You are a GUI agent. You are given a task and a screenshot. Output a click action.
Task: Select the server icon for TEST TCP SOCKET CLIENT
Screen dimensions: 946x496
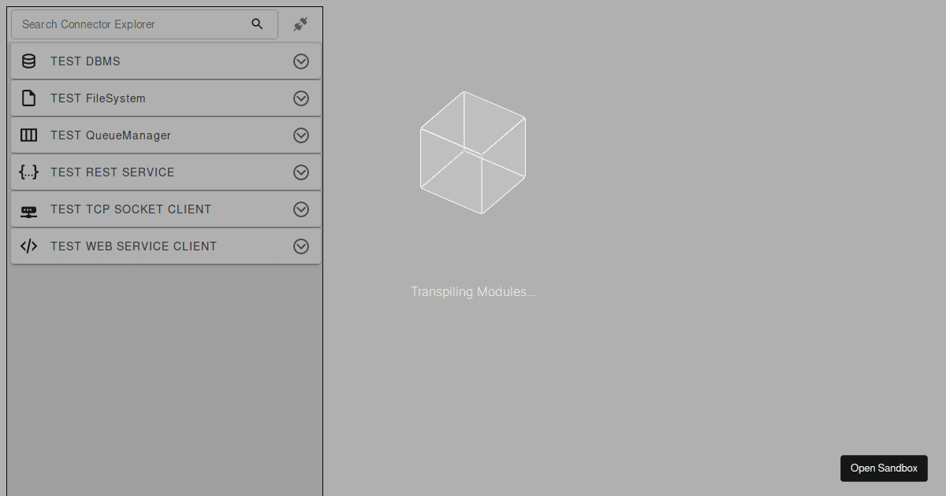(x=28, y=209)
